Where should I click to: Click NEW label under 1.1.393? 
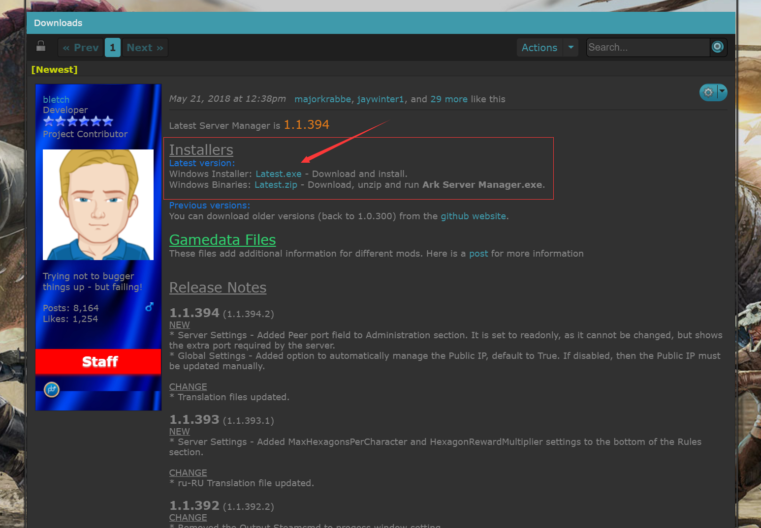click(180, 431)
